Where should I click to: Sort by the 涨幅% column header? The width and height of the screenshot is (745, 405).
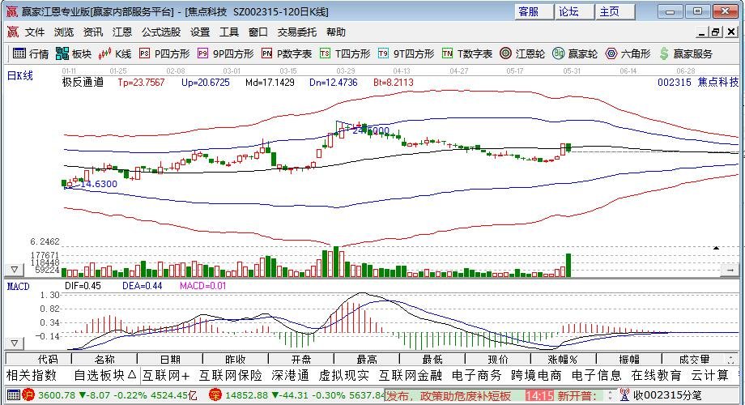564,359
